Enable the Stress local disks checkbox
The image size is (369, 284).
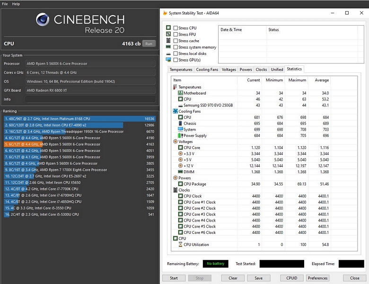pyautogui.click(x=176, y=53)
